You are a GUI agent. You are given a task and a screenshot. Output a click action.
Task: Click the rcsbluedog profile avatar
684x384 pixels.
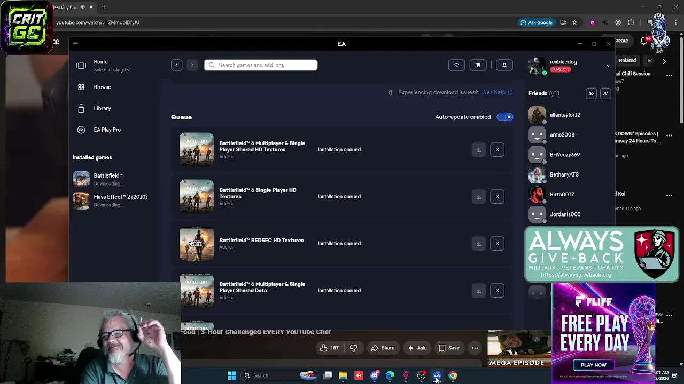537,66
